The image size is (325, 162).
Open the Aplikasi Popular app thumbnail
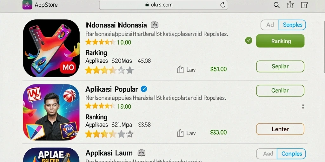[x=51, y=112]
